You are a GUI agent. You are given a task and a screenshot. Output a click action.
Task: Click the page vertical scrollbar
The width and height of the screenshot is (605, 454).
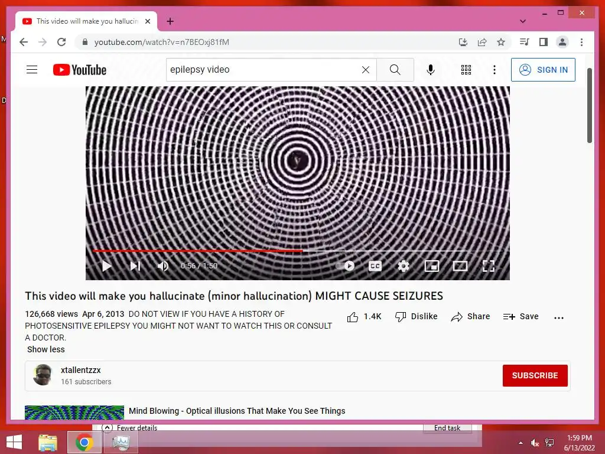tap(589, 105)
